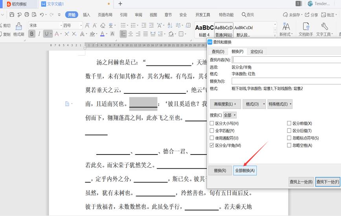
Task: Clear formatting with the eraser icon
Action: (103, 26)
